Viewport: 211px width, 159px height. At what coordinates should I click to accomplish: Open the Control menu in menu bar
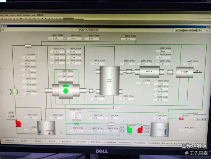pyautogui.click(x=12, y=15)
